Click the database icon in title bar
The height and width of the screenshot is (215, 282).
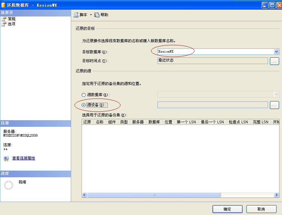3,5
